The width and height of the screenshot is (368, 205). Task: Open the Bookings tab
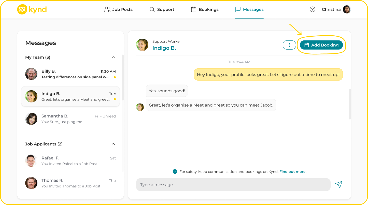click(x=205, y=9)
